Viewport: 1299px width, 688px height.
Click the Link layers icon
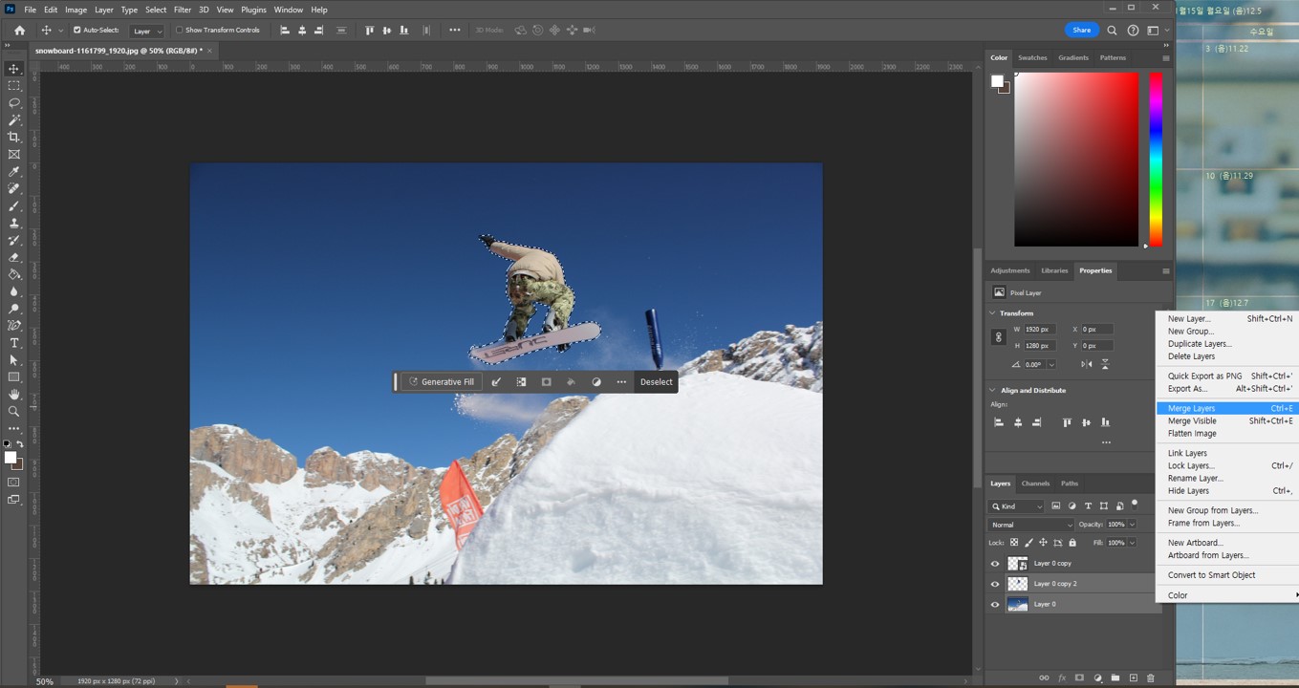click(1044, 678)
